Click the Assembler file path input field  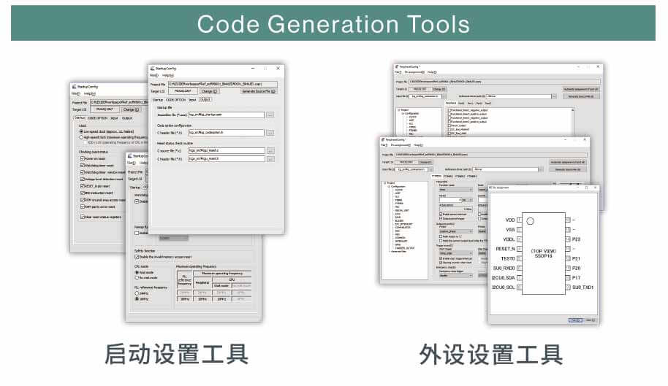click(225, 115)
